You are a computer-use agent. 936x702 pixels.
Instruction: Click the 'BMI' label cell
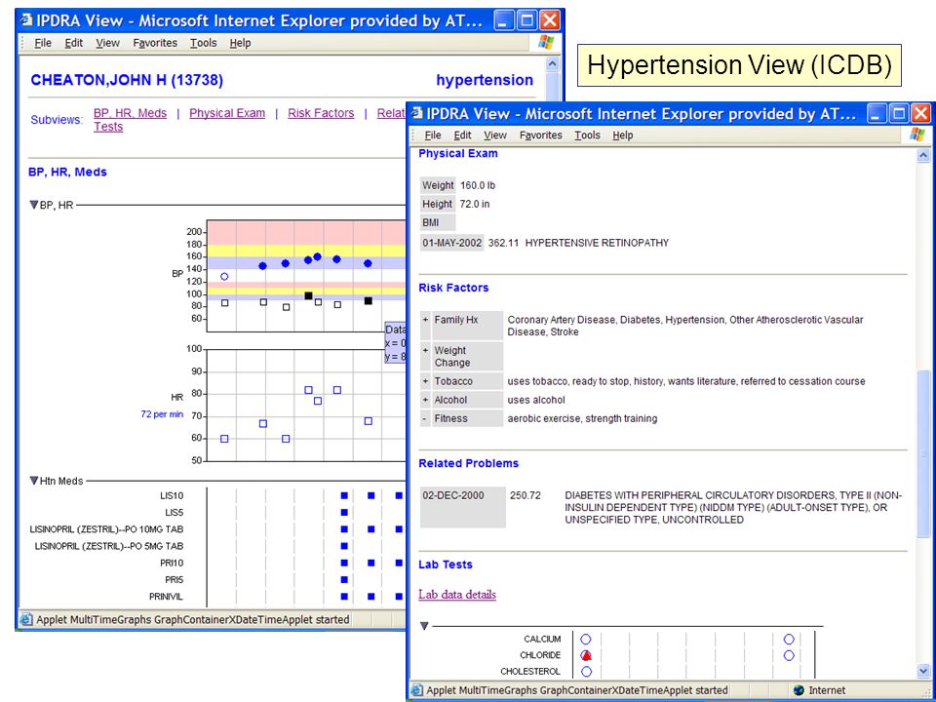tap(438, 222)
